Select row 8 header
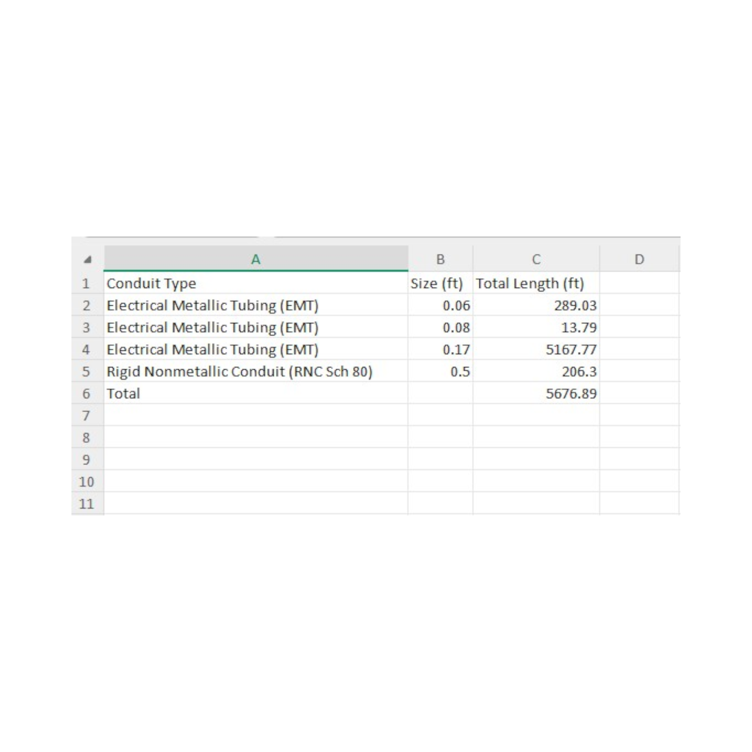Screen dimensions: 752x752 (88, 437)
